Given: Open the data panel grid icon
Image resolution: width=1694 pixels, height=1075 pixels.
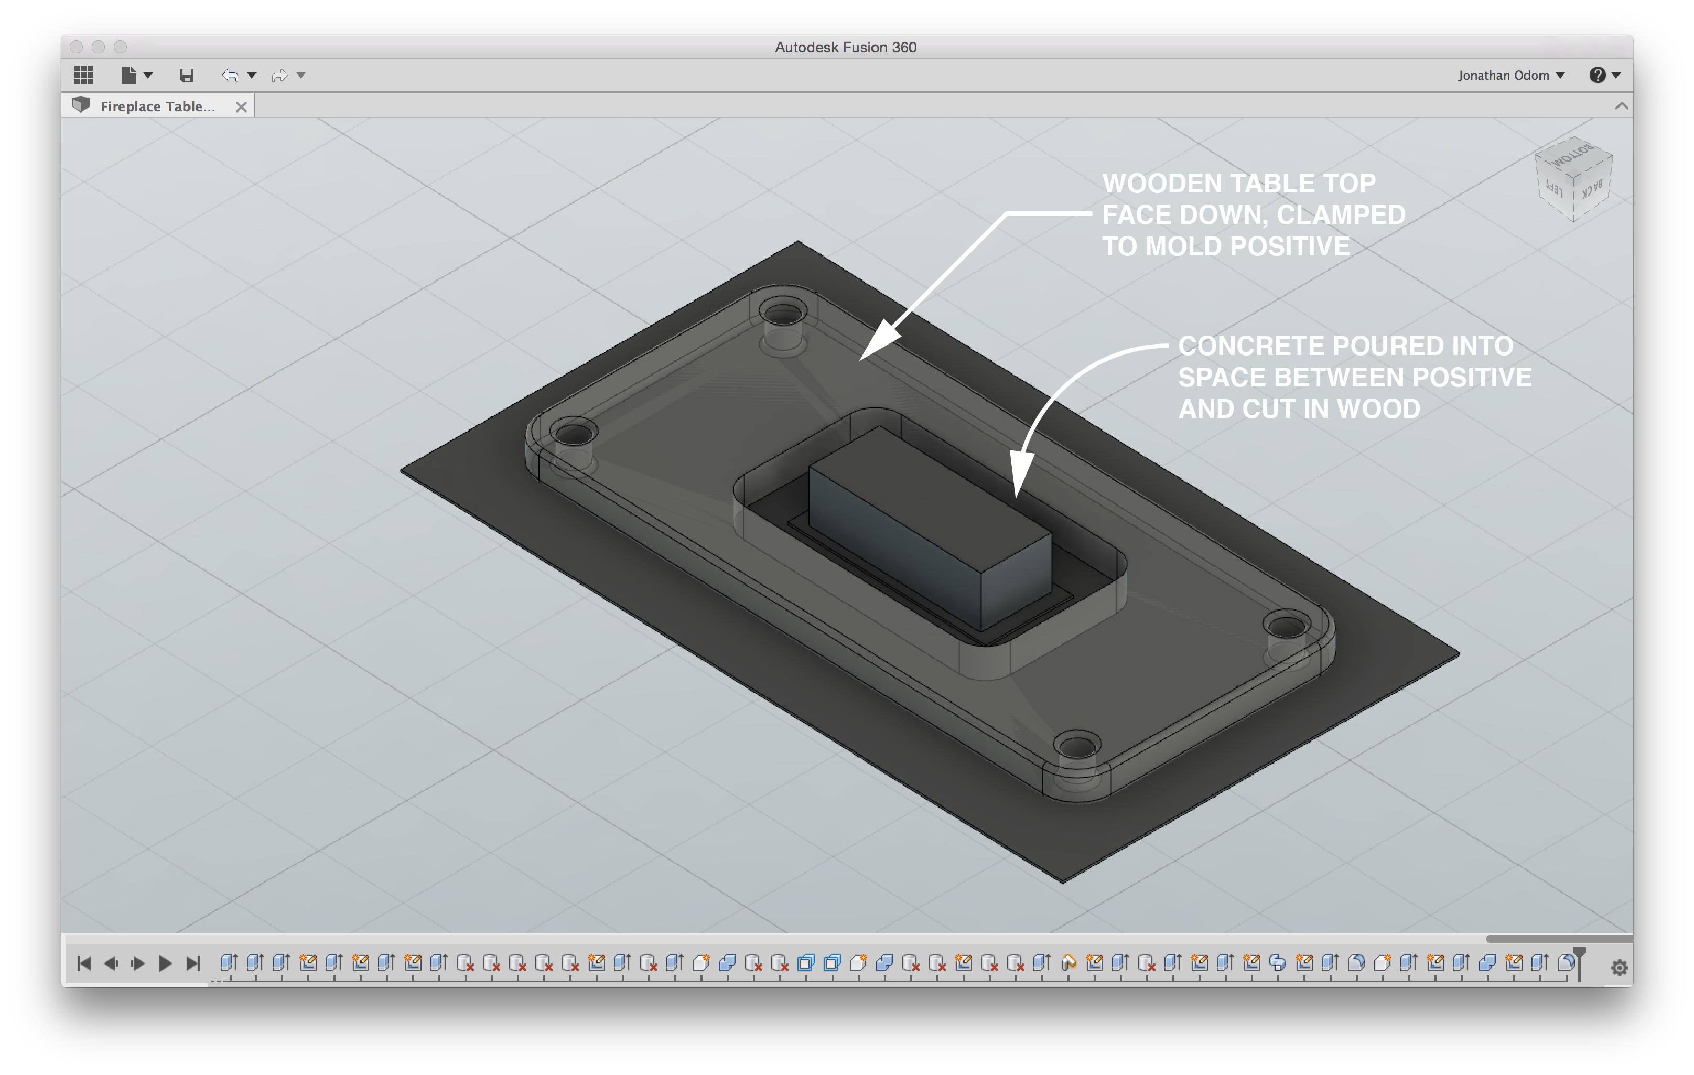Looking at the screenshot, I should click(x=84, y=74).
